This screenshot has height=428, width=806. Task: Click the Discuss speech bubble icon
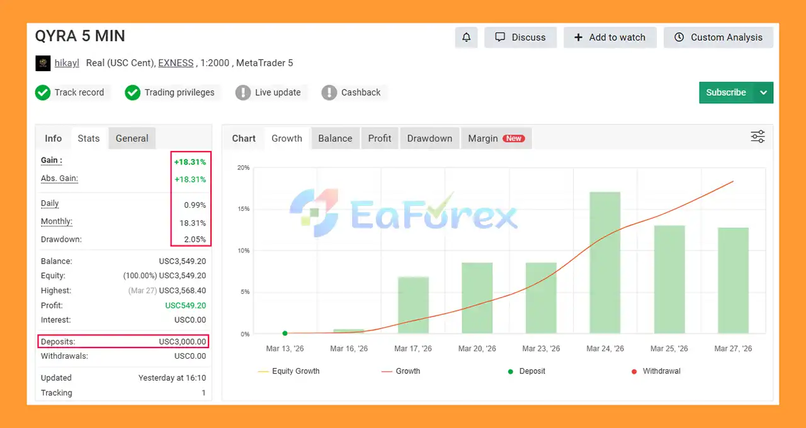(x=501, y=37)
